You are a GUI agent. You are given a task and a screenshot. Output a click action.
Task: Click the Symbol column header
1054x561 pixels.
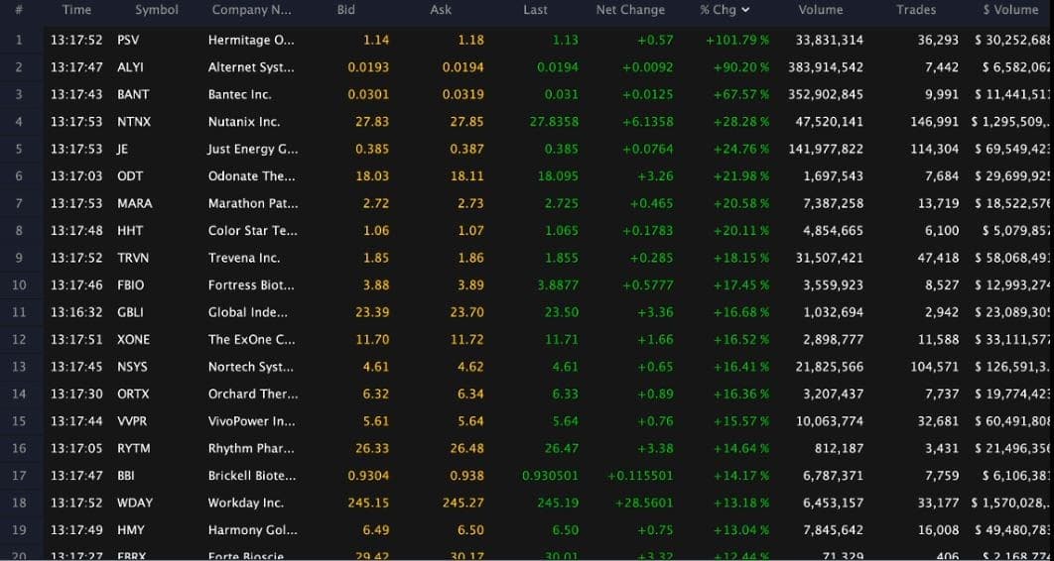[x=157, y=10]
